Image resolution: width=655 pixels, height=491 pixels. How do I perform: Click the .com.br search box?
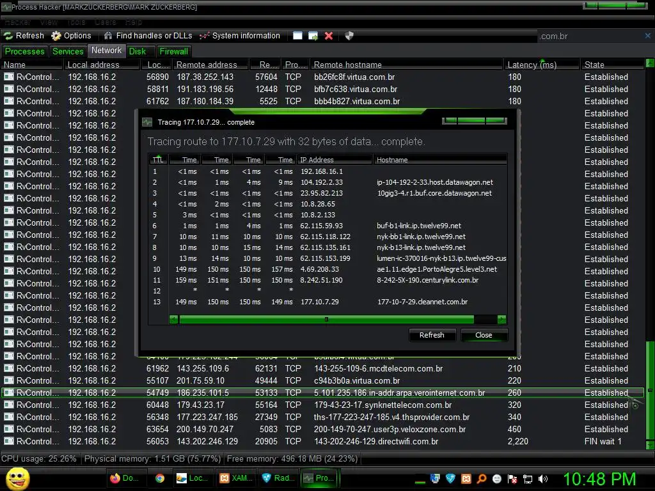point(590,36)
